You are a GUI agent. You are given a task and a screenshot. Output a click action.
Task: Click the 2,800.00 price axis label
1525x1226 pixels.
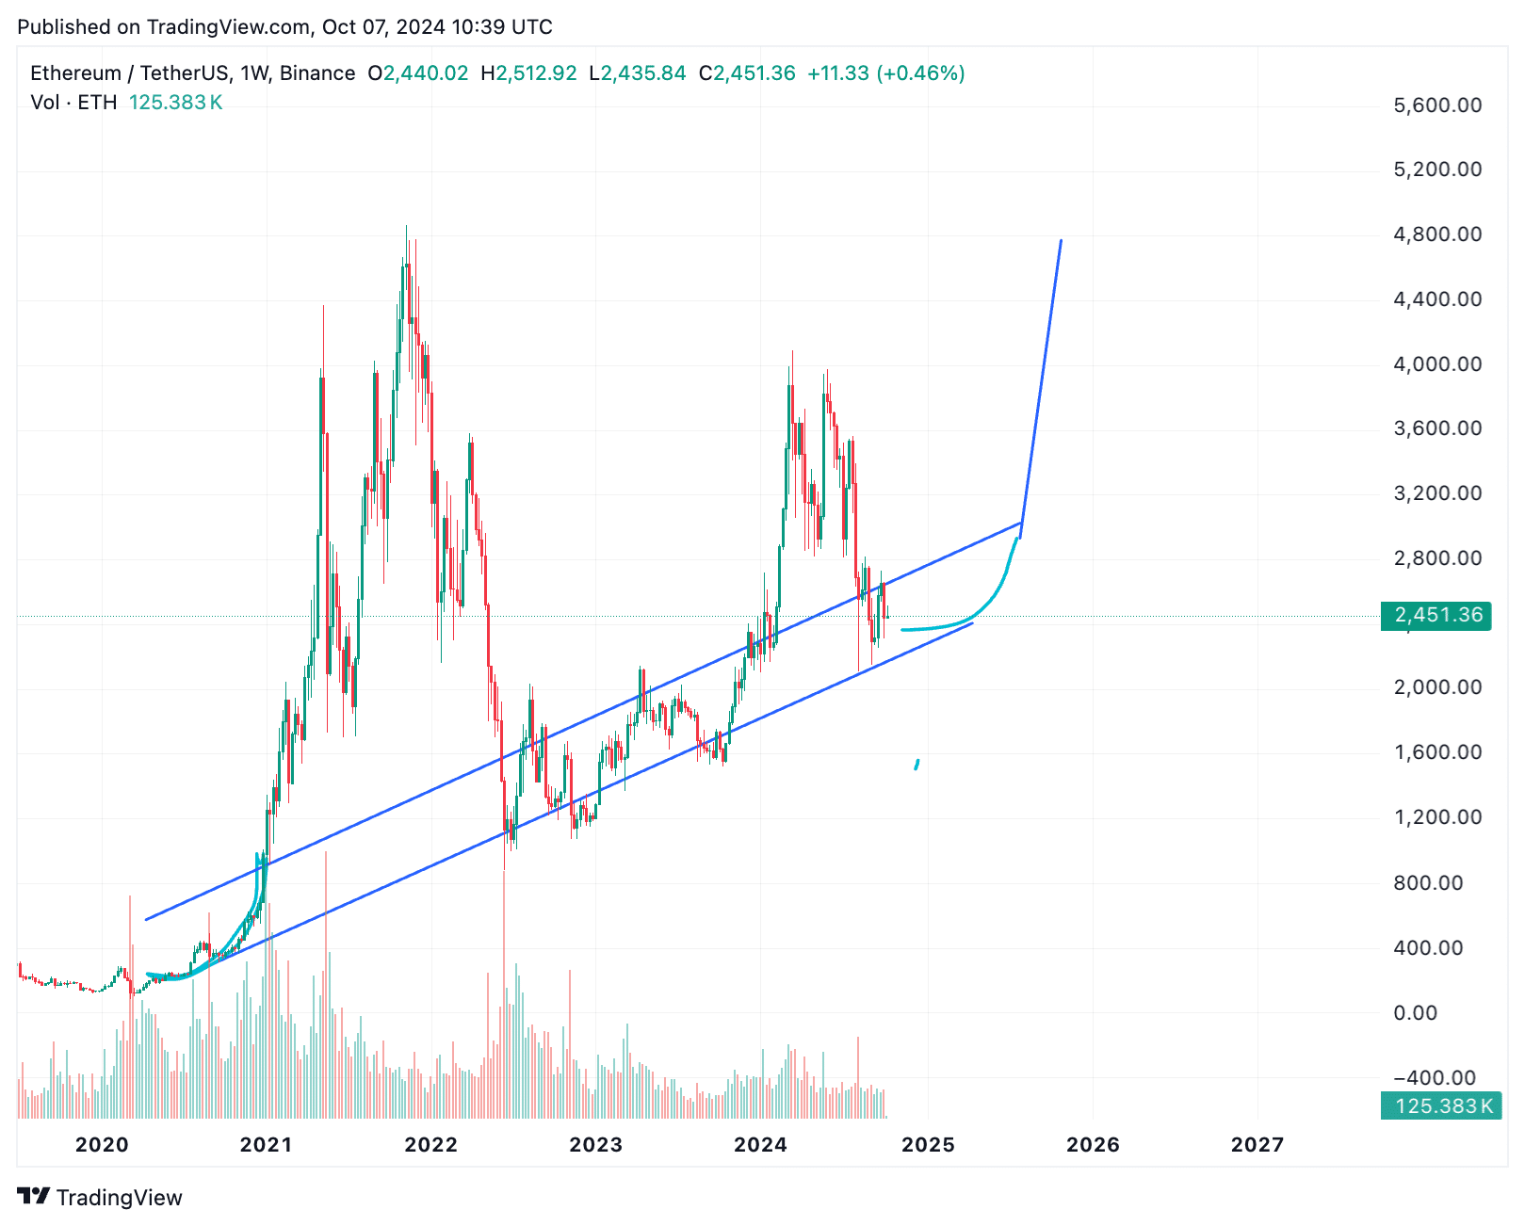(1437, 558)
